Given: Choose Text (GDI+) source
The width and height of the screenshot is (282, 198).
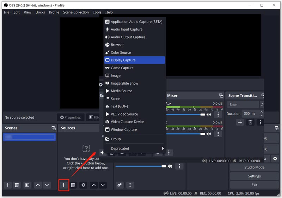Looking at the screenshot, I should pos(135,106).
